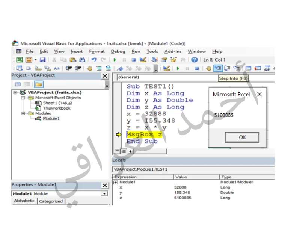Screen dimensions: 282x249
Task: Click the blue Undo arrow
Action: coord(94,60)
